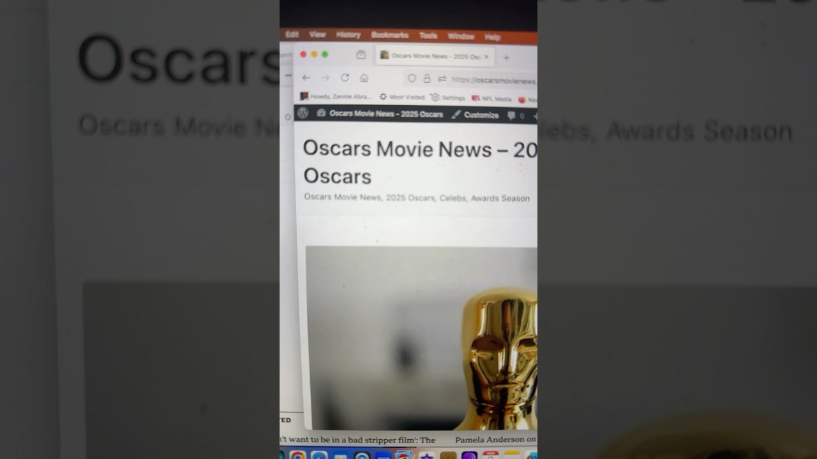The image size is (817, 459).
Task: Open the NFL Media bookmark
Action: 491,99
